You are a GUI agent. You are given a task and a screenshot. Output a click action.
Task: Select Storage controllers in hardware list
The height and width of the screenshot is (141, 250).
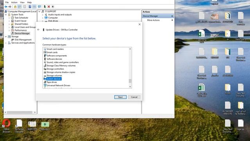coord(55,69)
